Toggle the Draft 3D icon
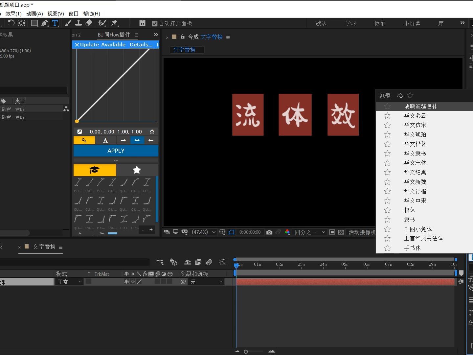This screenshot has width=473, height=355. click(173, 262)
